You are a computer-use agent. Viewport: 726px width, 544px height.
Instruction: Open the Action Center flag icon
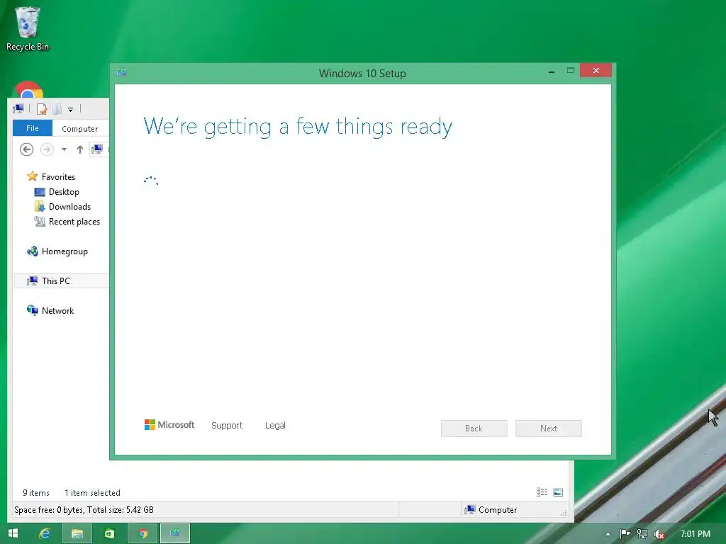point(625,534)
